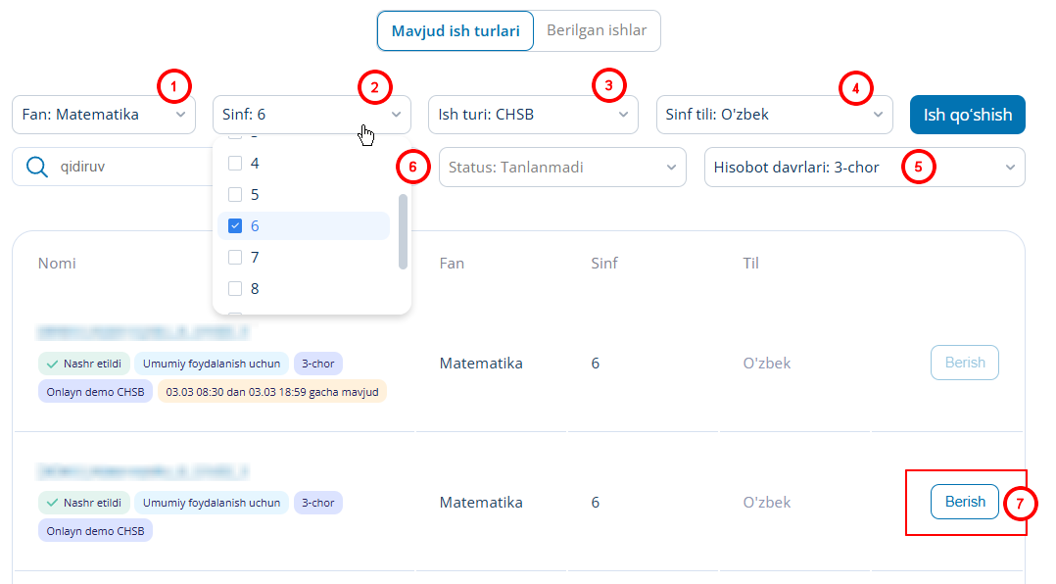This screenshot has height=584, width=1056.
Task: Switch to the Berilgan ishlar tab
Action: pyautogui.click(x=597, y=30)
